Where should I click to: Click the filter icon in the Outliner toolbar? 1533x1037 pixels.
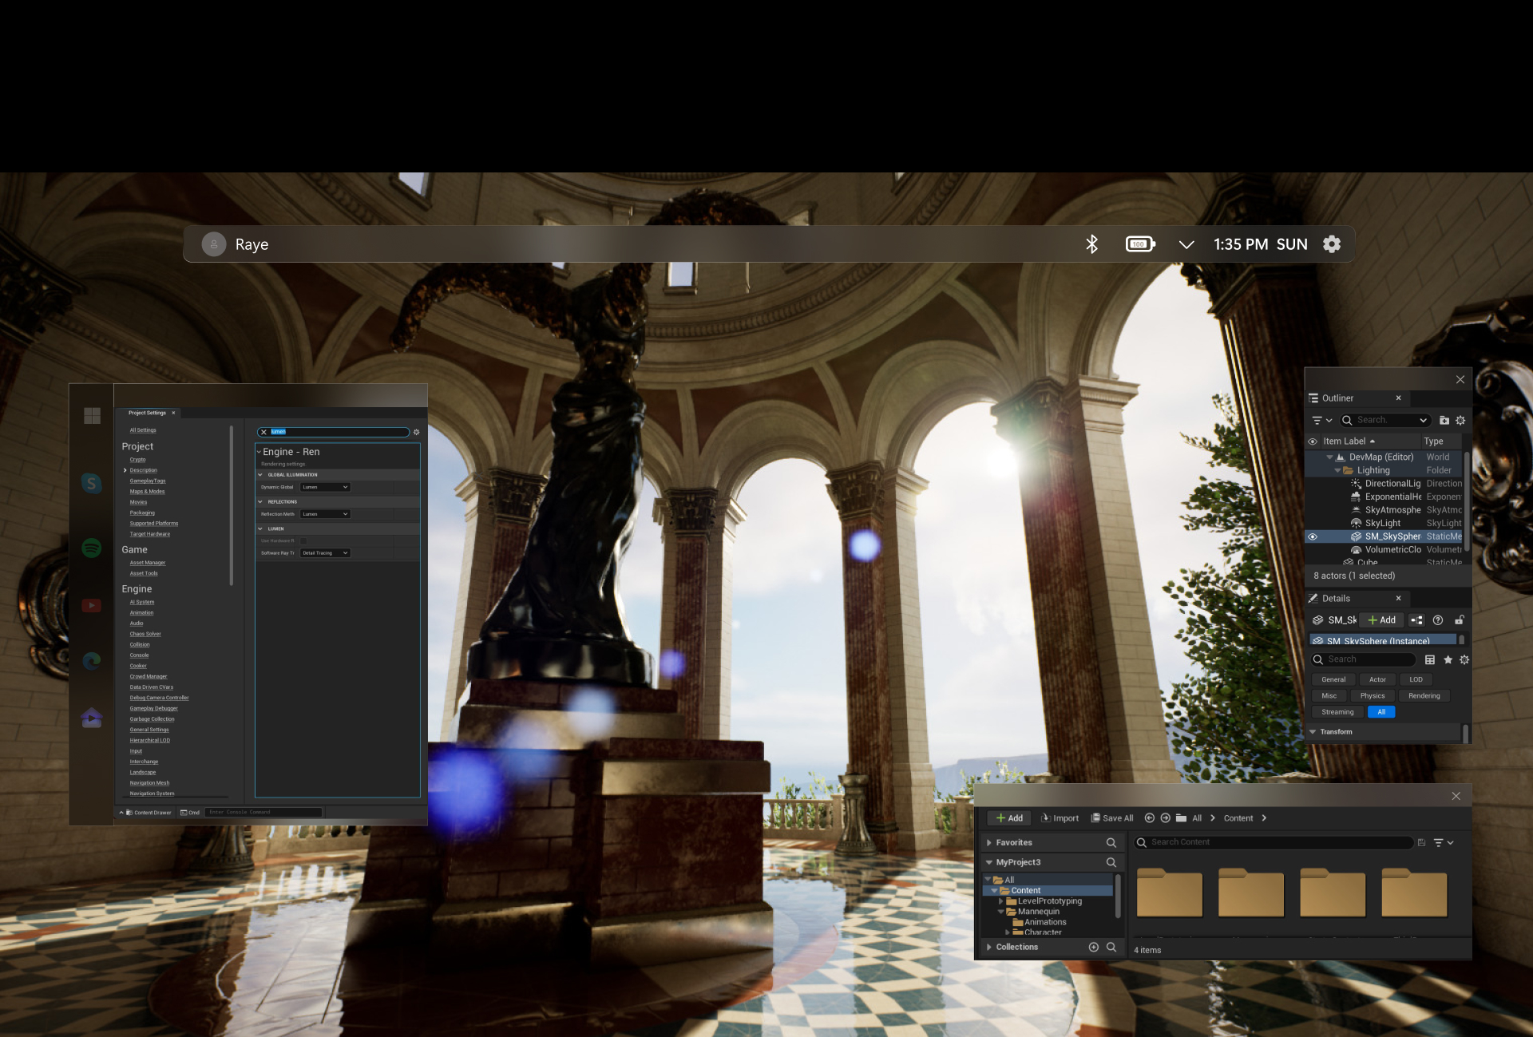1317,421
